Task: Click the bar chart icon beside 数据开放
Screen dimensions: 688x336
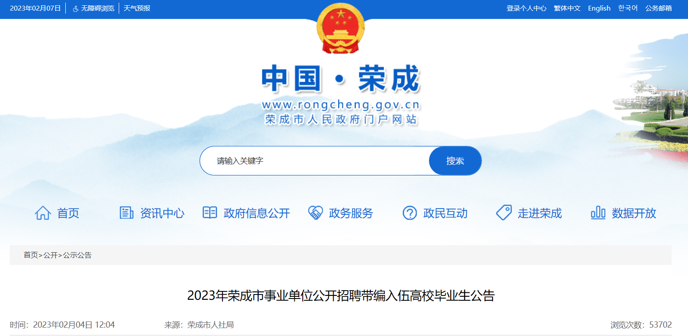Action: click(598, 213)
